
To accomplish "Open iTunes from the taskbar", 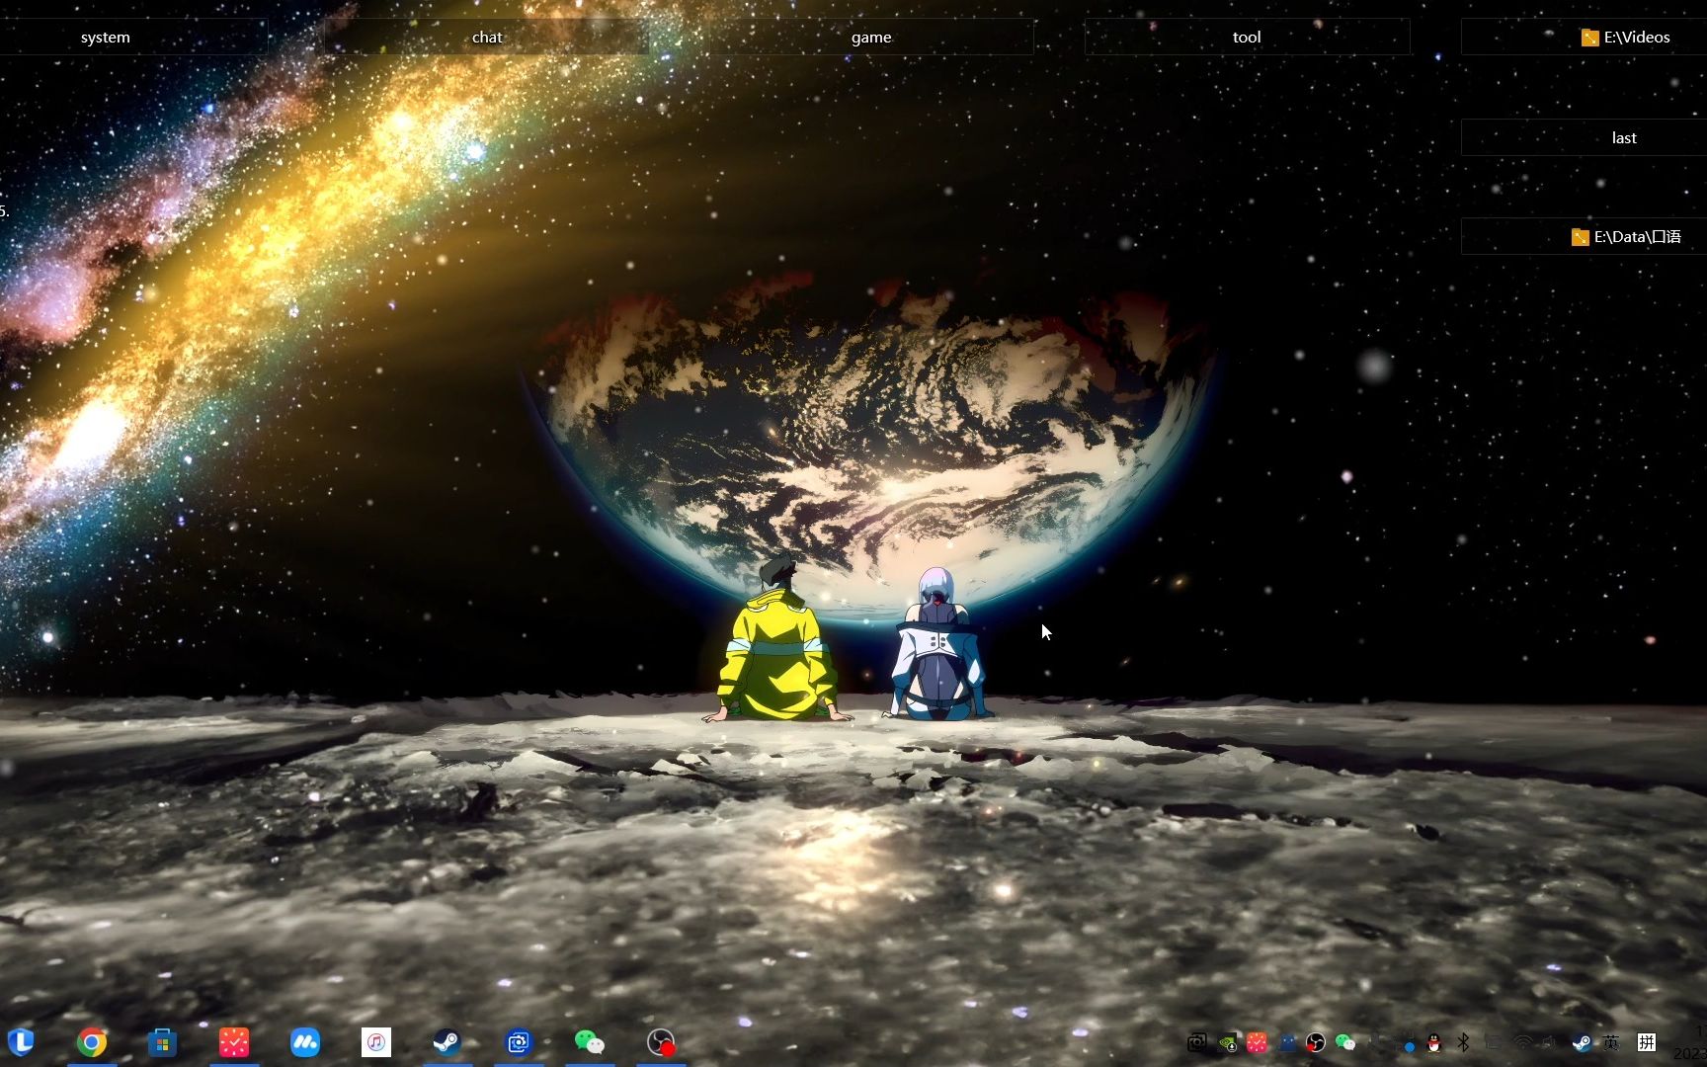I will 375,1040.
